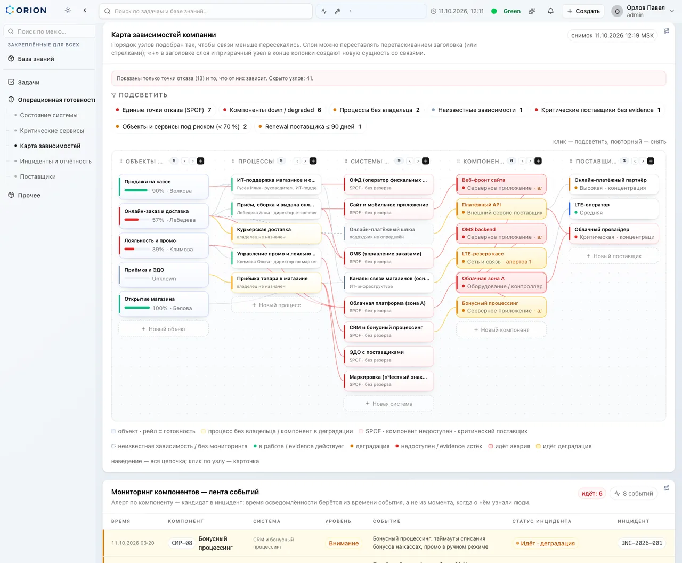This screenshot has height=563, width=682.
Task: Open the Орлов Павел user menu
Action: click(643, 11)
